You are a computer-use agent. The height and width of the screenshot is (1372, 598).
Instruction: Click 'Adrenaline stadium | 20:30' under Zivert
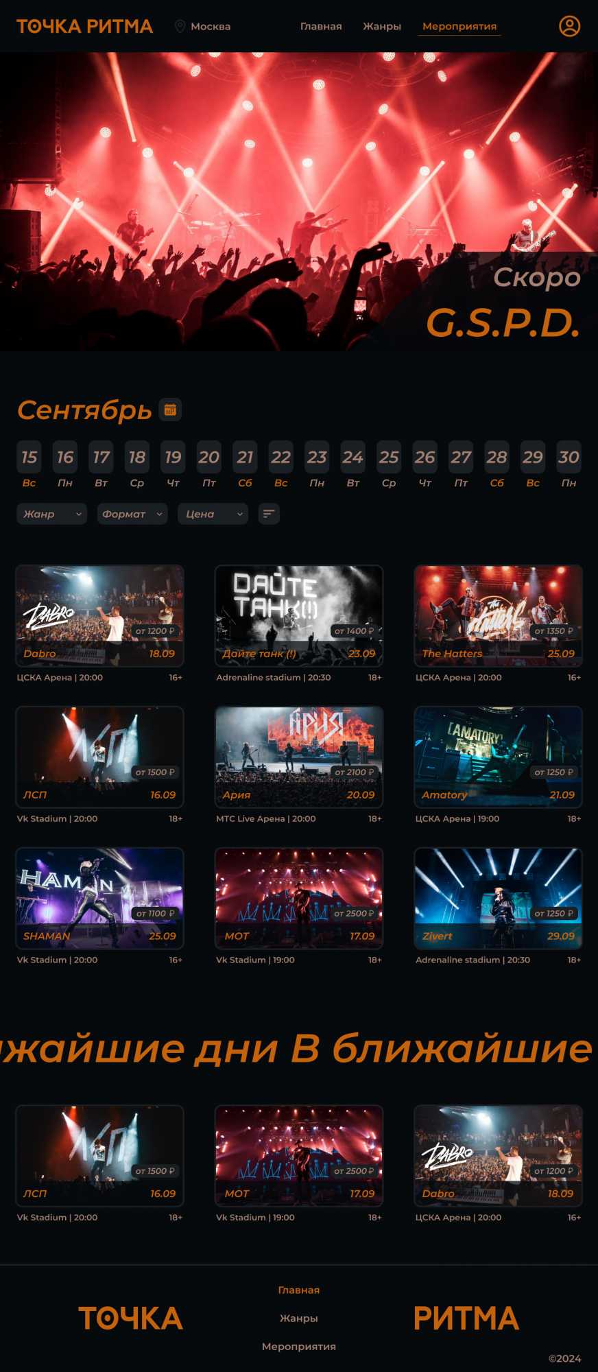point(473,960)
